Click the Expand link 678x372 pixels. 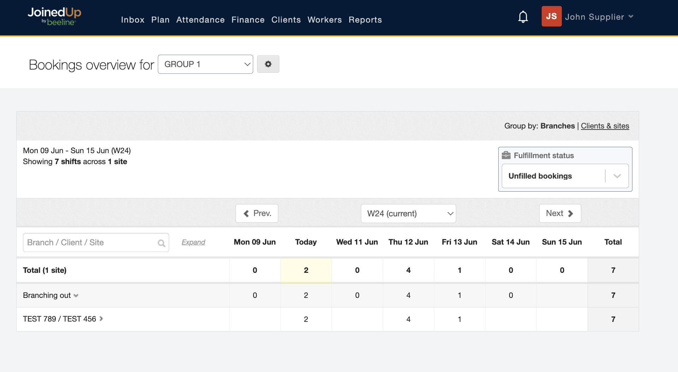pos(193,242)
